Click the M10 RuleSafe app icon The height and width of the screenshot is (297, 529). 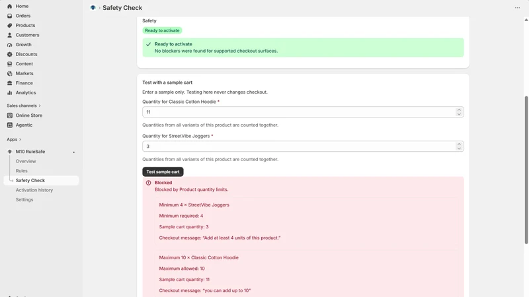click(9, 152)
